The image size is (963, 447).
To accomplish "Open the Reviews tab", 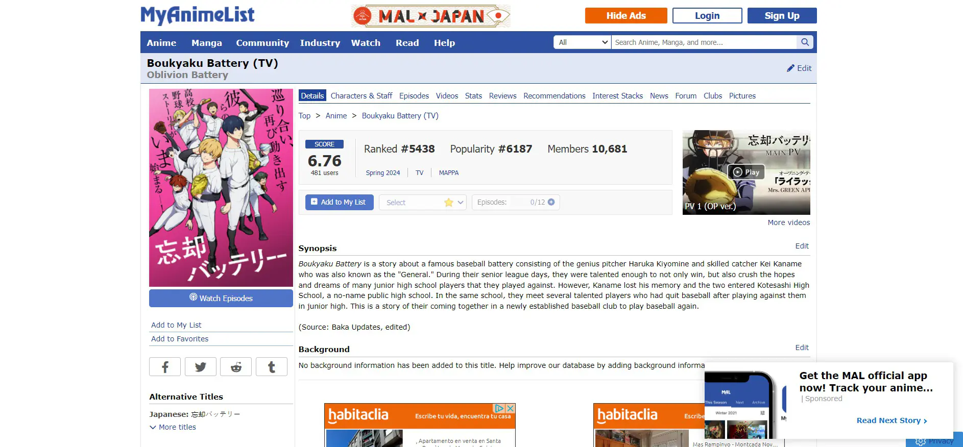I will pos(502,96).
